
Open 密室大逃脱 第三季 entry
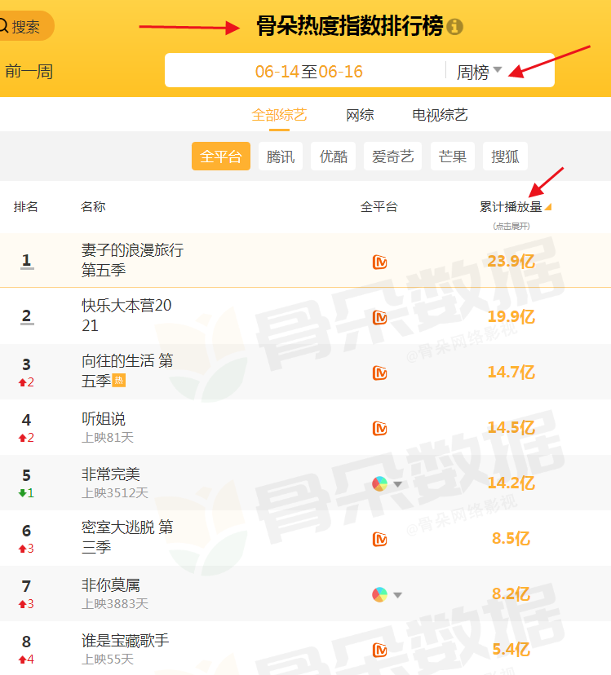pyautogui.click(x=127, y=536)
